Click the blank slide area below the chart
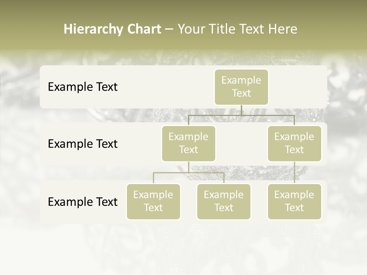The image size is (367, 275). point(183,248)
